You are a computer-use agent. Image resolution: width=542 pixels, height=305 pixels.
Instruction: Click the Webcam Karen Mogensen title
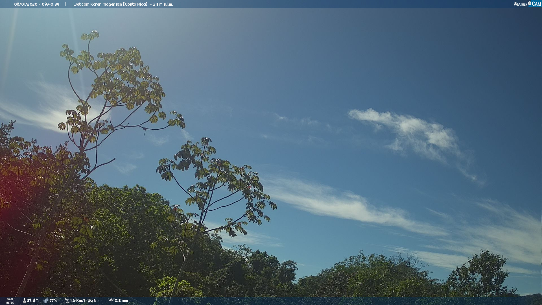98,4
